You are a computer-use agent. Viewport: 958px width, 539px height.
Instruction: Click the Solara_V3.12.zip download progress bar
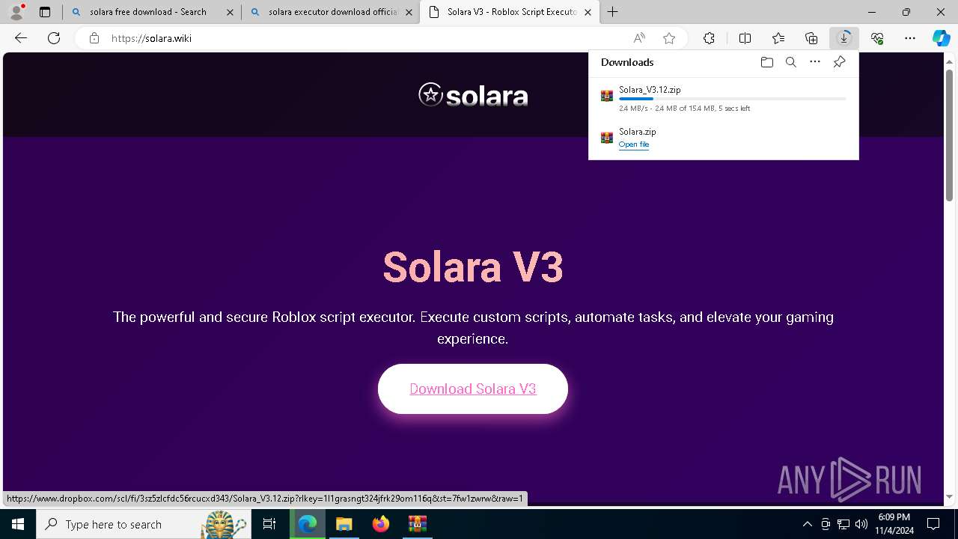pos(733,99)
